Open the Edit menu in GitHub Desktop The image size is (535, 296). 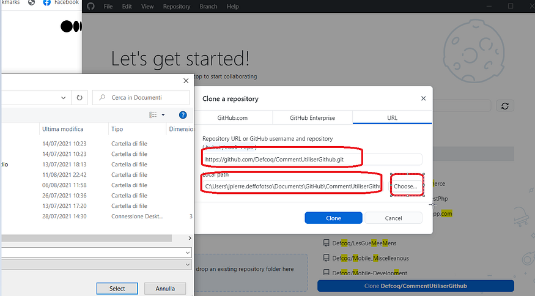tap(127, 7)
